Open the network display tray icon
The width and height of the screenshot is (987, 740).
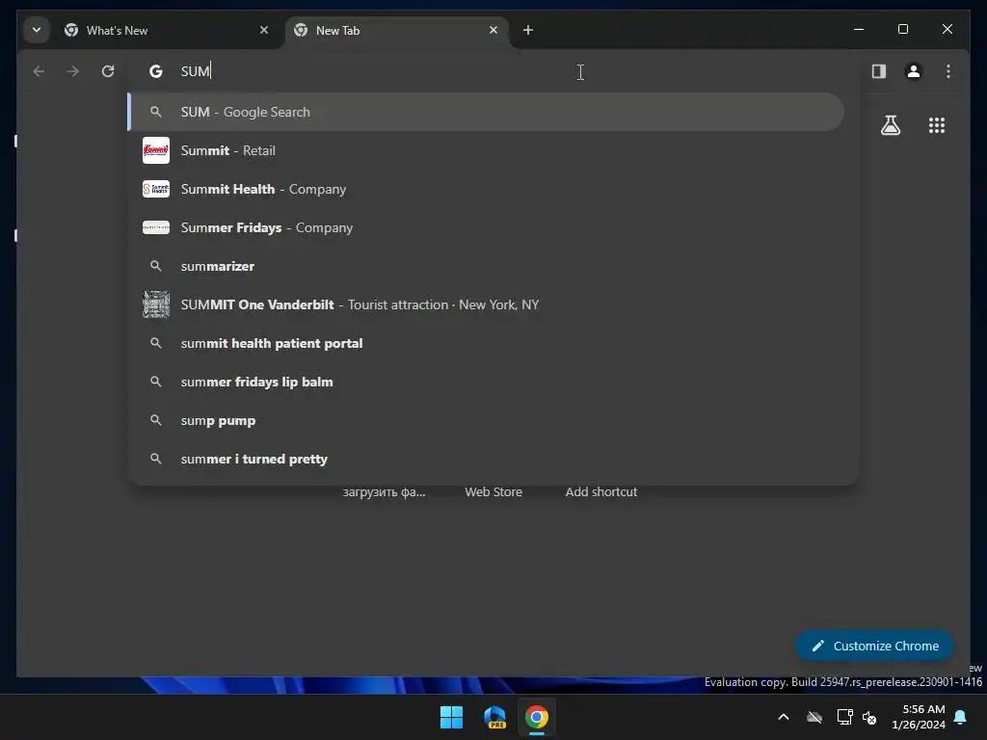pos(844,717)
